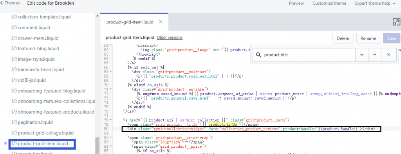
Task: Jump to next search match
Action: tap(361, 55)
